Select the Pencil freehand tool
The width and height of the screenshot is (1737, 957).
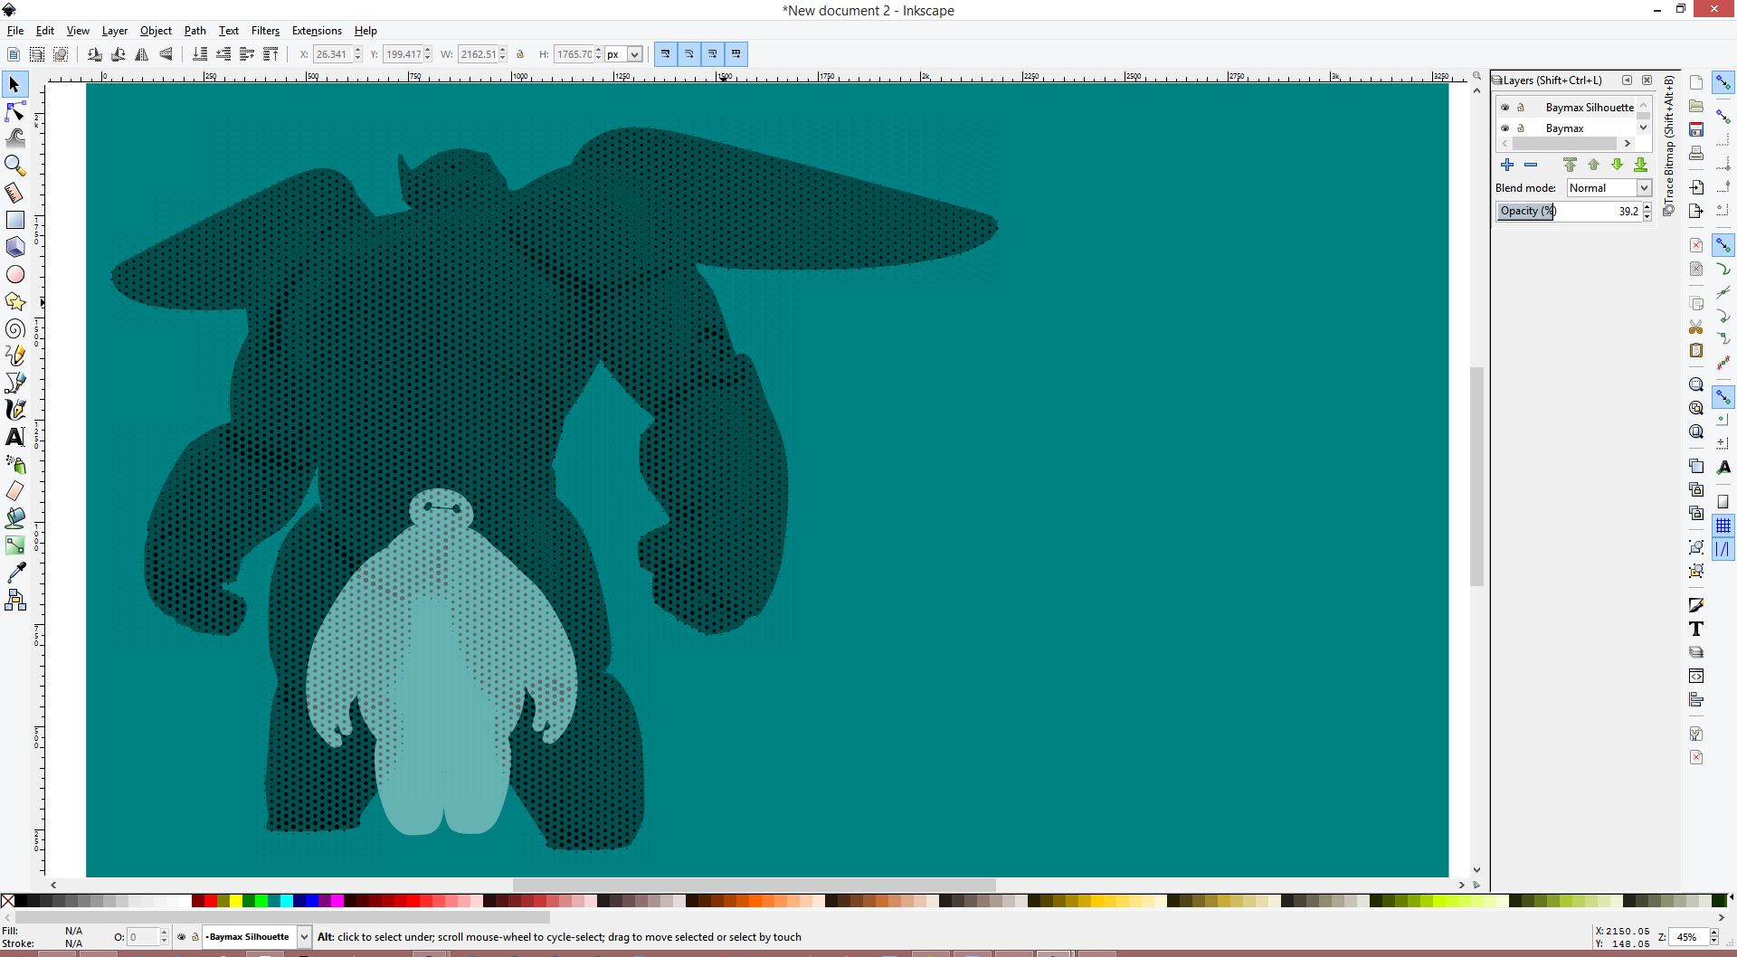point(15,355)
